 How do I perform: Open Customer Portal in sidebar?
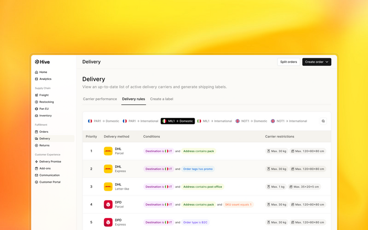tap(49, 182)
